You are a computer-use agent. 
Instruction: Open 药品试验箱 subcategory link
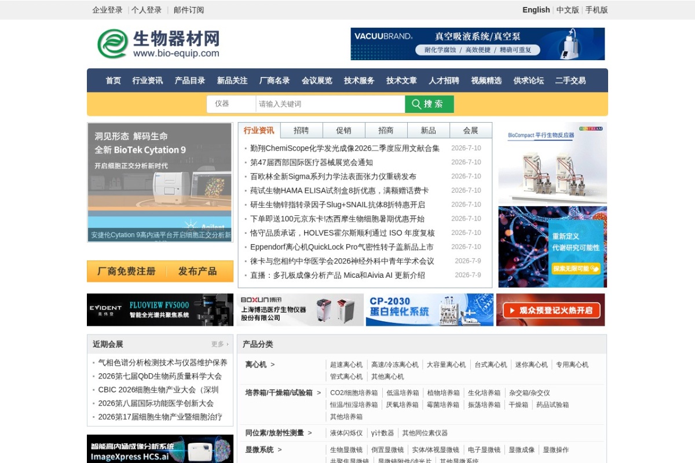(x=553, y=405)
